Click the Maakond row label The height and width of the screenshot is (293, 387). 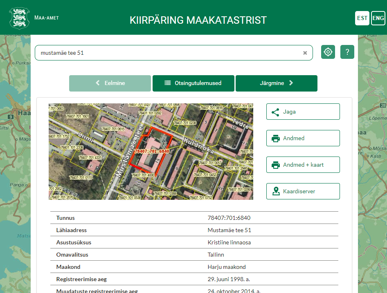coord(68,267)
